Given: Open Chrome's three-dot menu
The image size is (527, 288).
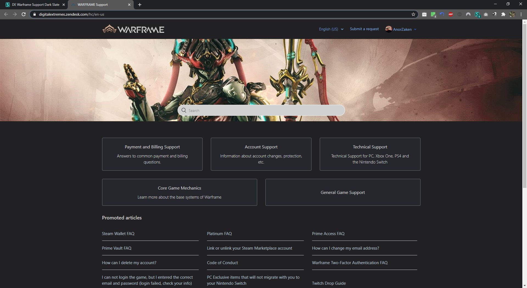Looking at the screenshot, I should [521, 14].
